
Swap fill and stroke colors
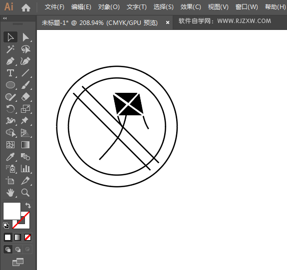point(28,206)
